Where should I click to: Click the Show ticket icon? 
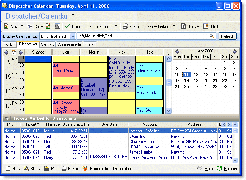point(26,169)
